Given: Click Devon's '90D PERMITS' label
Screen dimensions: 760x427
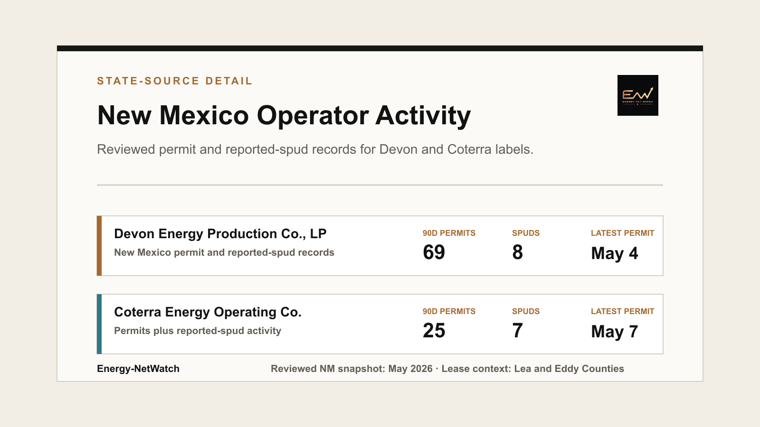Looking at the screenshot, I should pos(449,233).
